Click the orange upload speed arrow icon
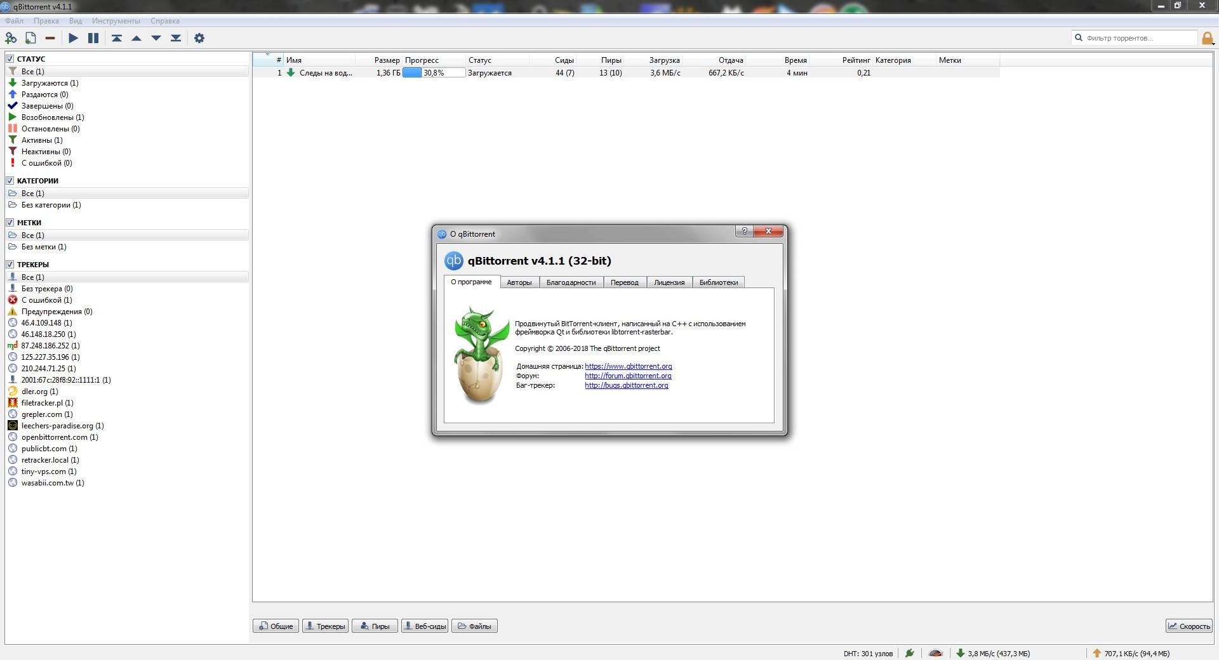 (1096, 653)
